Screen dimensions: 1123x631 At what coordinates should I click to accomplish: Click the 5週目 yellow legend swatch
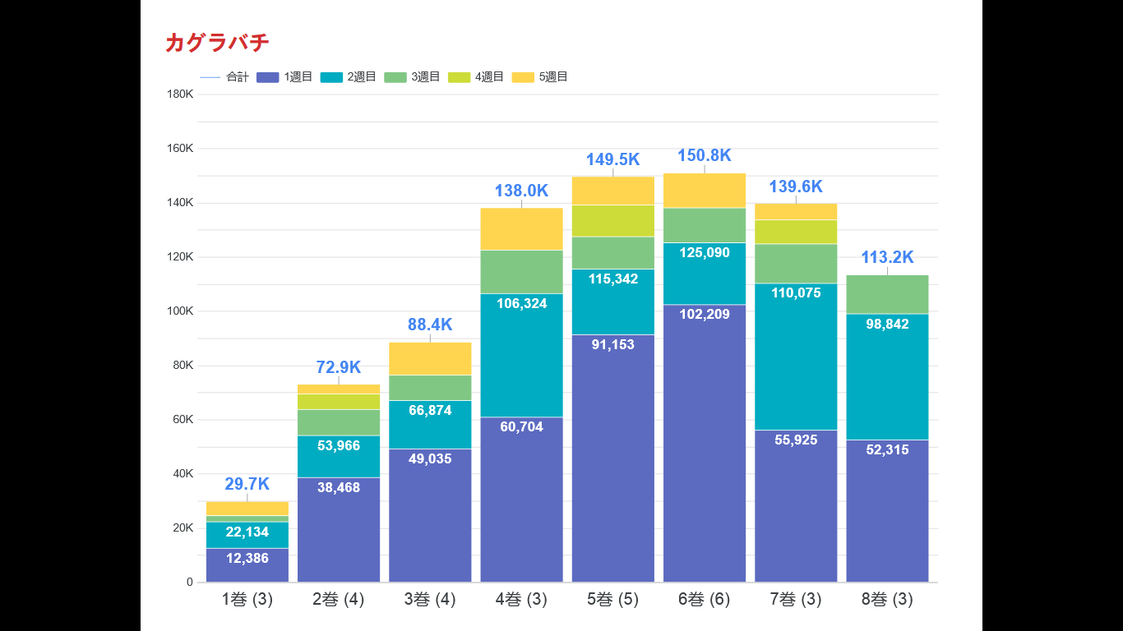(x=523, y=77)
